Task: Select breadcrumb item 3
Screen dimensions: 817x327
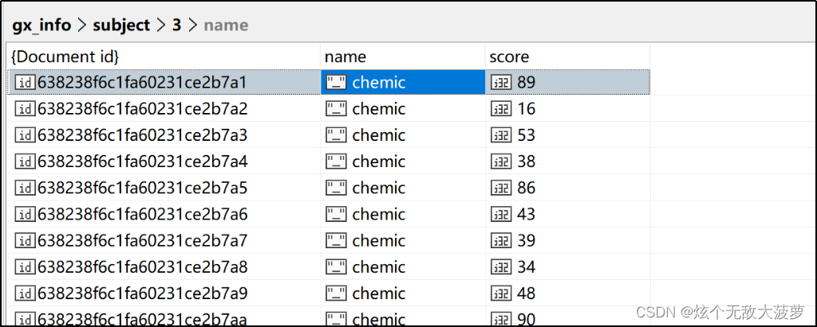Action: tap(177, 25)
